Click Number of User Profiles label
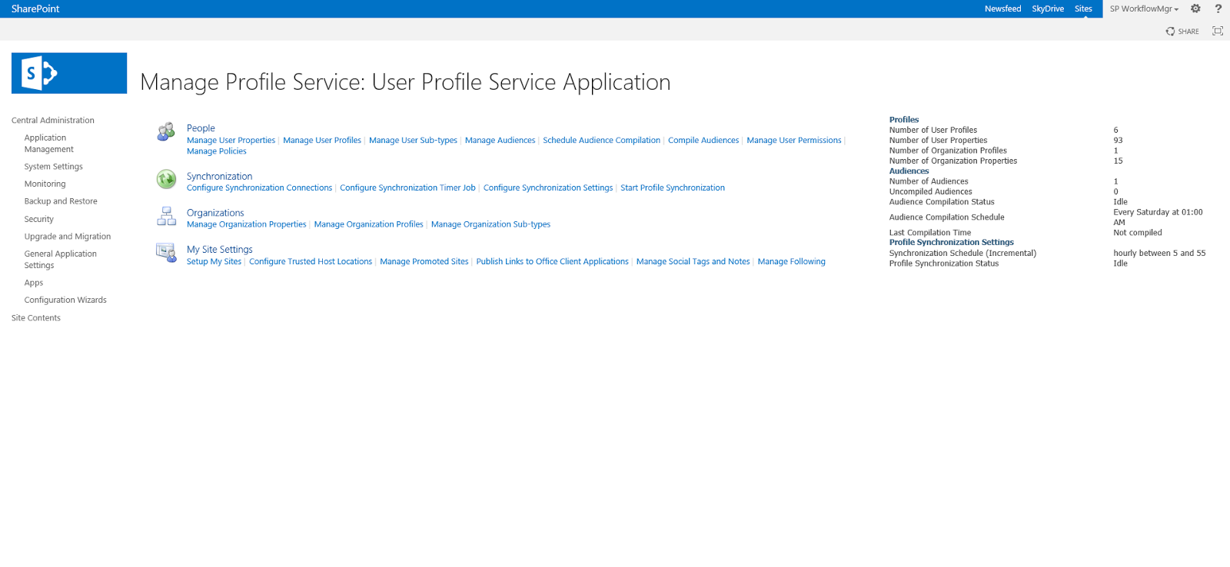This screenshot has height=567, width=1230. point(933,131)
